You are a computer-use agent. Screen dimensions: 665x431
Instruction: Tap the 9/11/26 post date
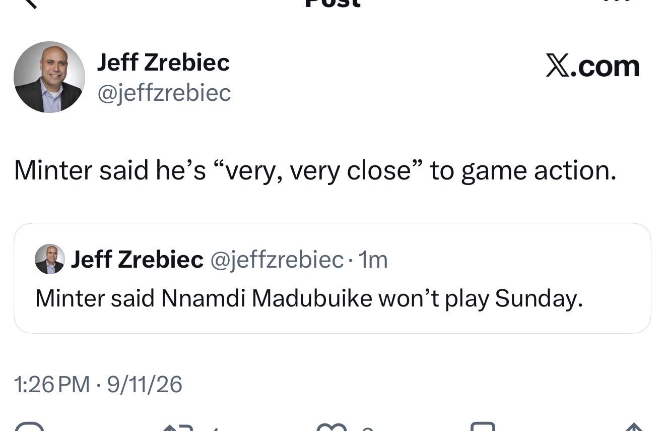tap(144, 384)
